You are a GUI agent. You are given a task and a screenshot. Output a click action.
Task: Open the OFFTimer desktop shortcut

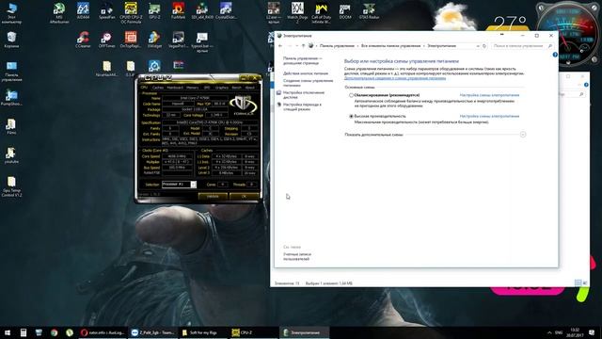pos(106,40)
